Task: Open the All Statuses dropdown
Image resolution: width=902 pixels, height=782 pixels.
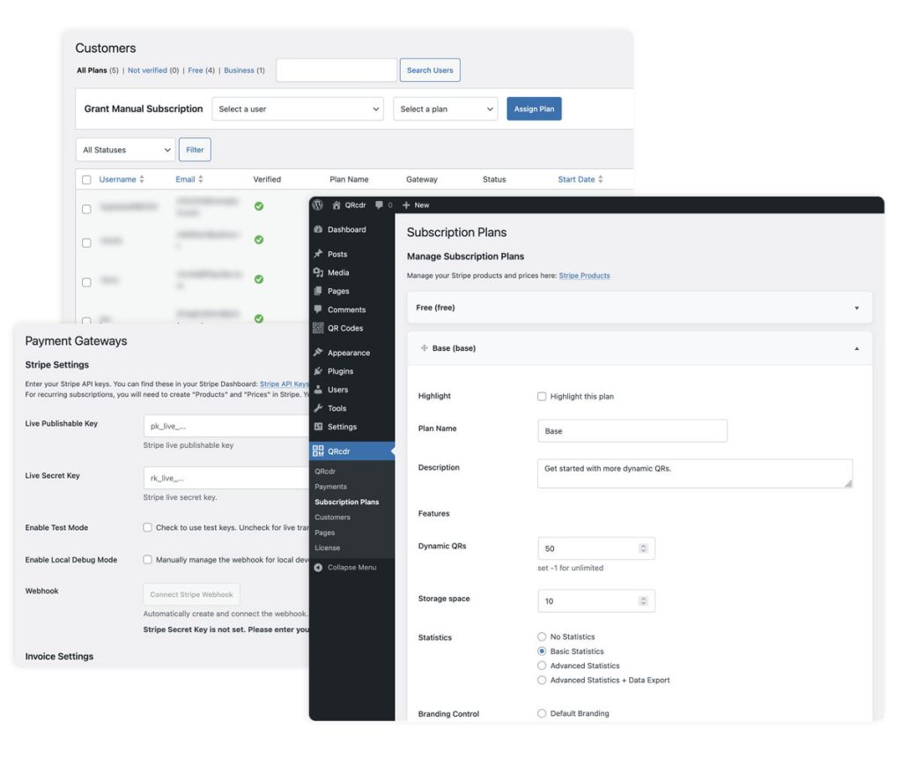Action: pyautogui.click(x=125, y=150)
